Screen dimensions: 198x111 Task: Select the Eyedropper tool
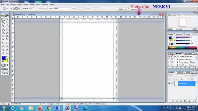(7, 50)
